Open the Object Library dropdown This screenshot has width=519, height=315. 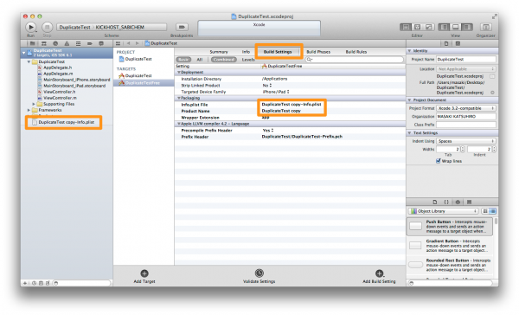click(444, 211)
